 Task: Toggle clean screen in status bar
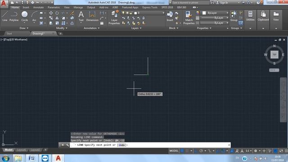[281, 151]
